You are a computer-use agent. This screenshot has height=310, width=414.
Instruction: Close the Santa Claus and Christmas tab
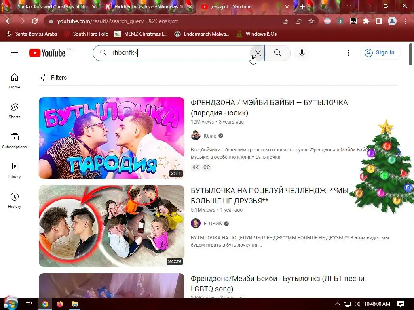[94, 7]
